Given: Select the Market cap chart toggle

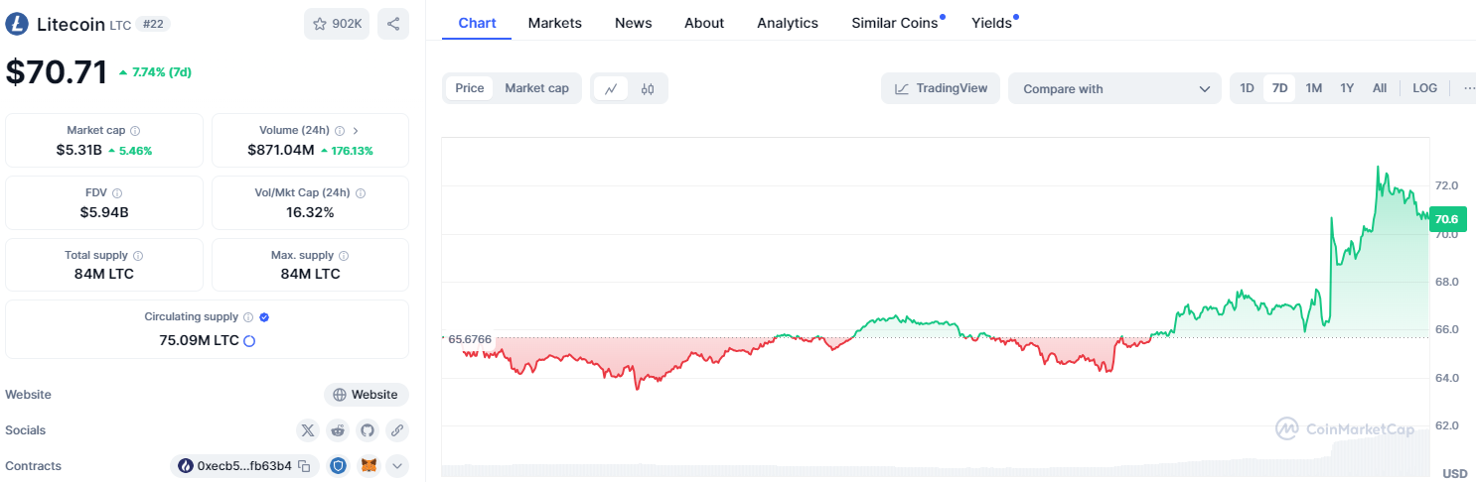Looking at the screenshot, I should (537, 88).
